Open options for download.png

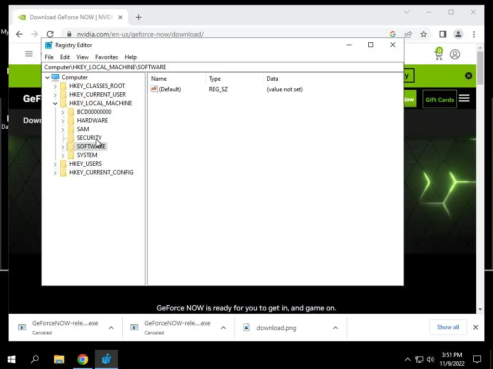click(x=336, y=328)
